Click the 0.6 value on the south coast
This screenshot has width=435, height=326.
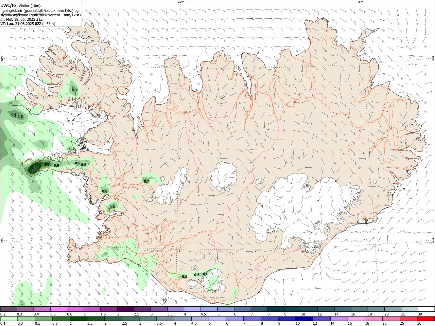tap(206, 274)
